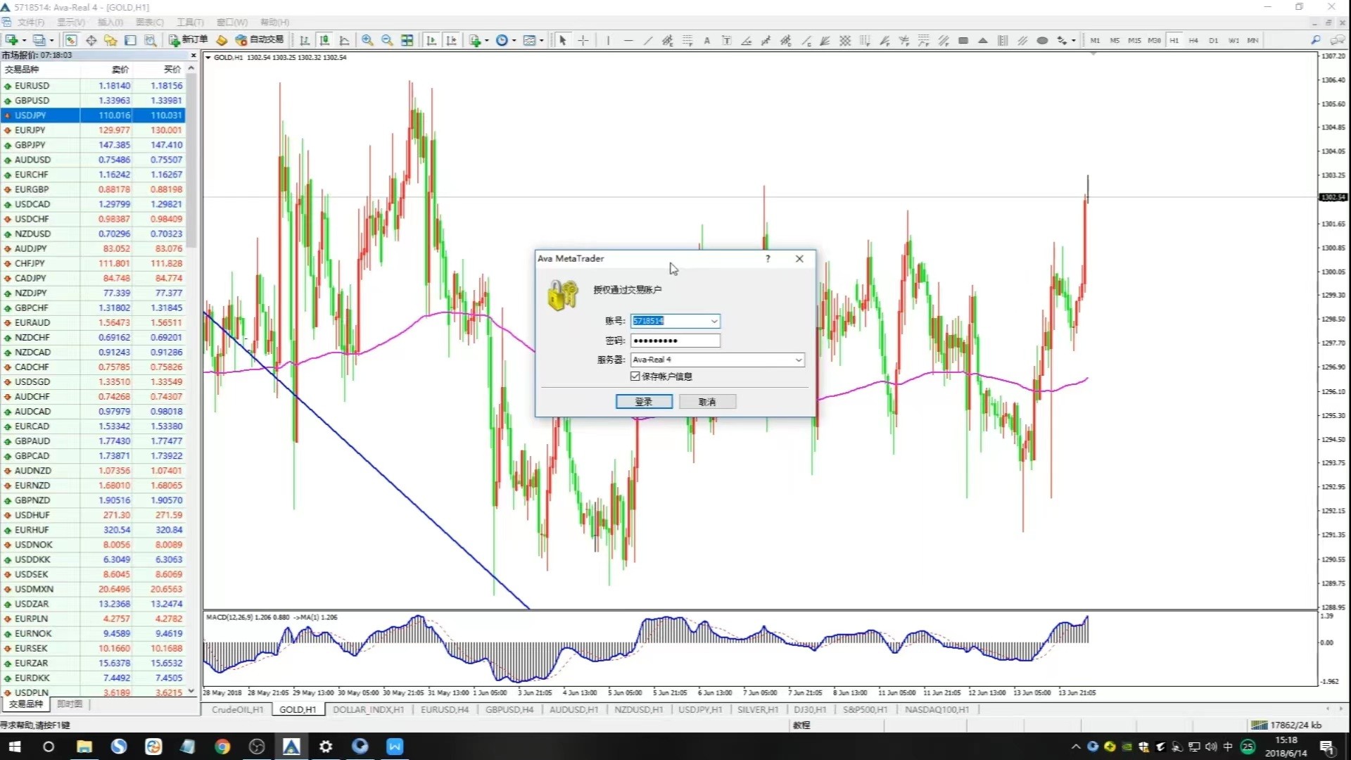Open the 插入(I) menu
The image size is (1351, 760).
[x=110, y=23]
